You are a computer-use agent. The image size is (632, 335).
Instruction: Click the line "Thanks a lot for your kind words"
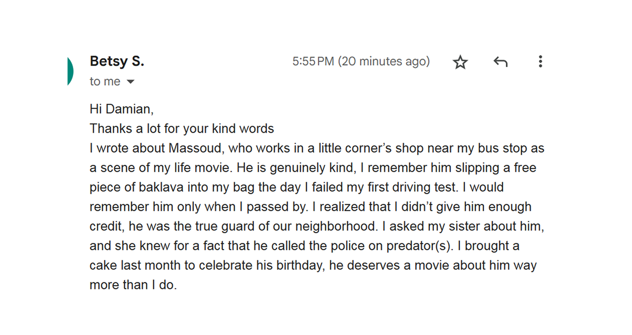pos(181,129)
